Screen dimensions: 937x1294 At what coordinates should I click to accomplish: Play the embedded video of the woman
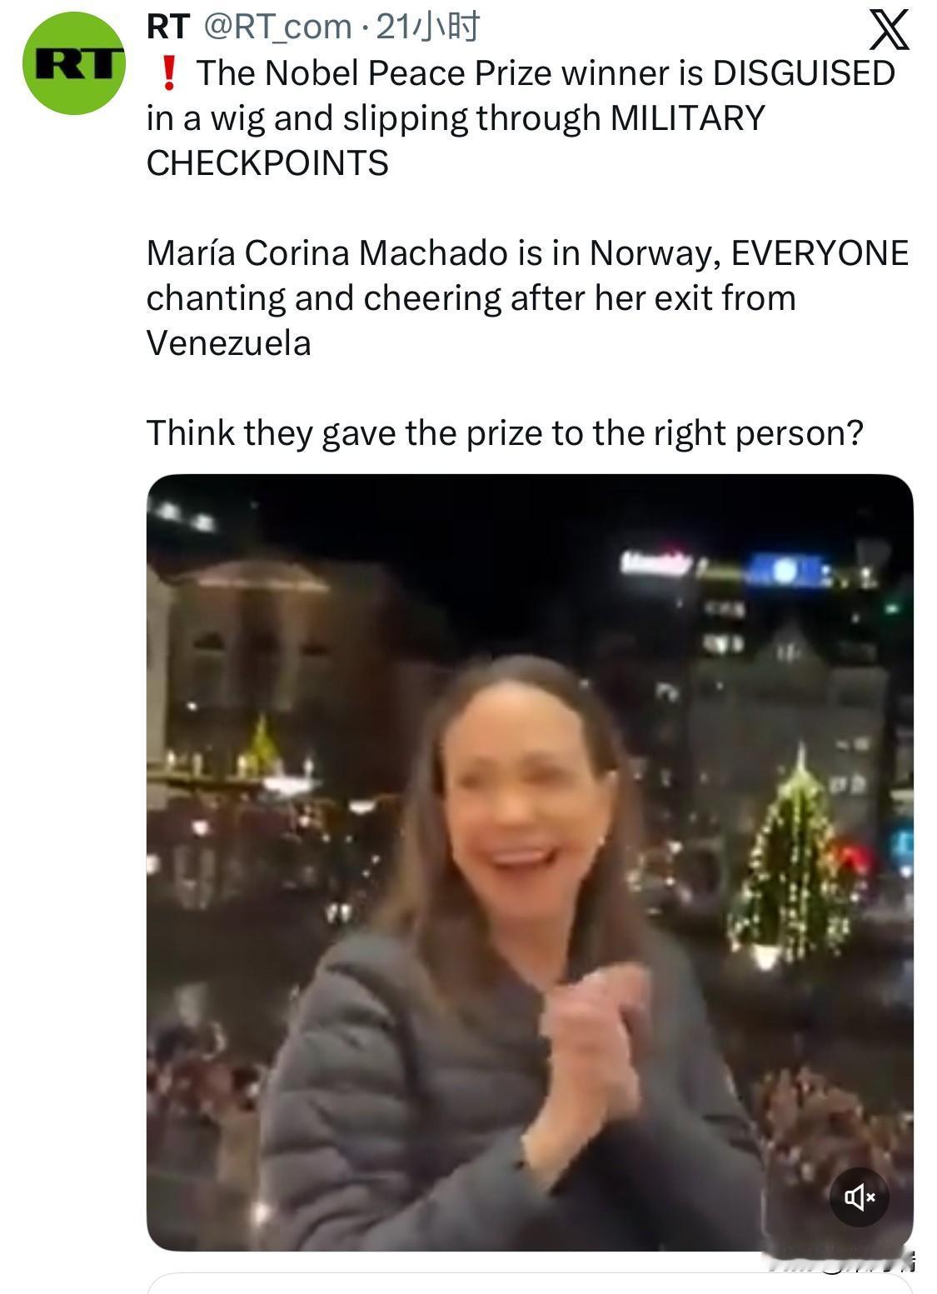pyautogui.click(x=530, y=862)
